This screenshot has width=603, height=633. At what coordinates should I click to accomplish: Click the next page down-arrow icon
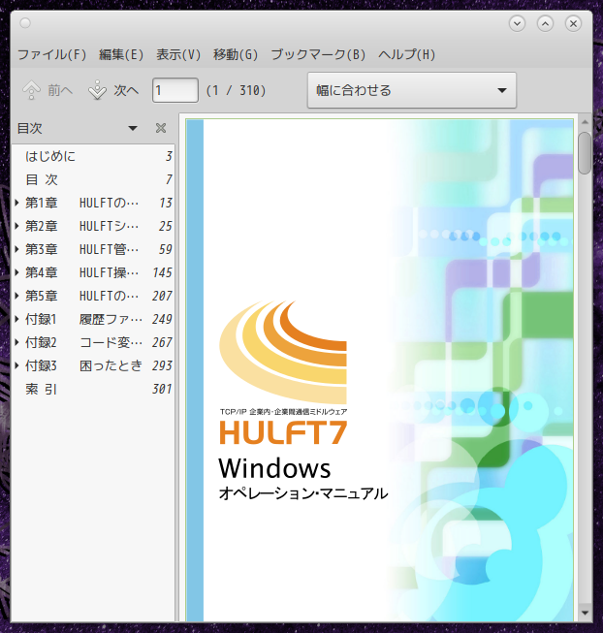pos(97,90)
